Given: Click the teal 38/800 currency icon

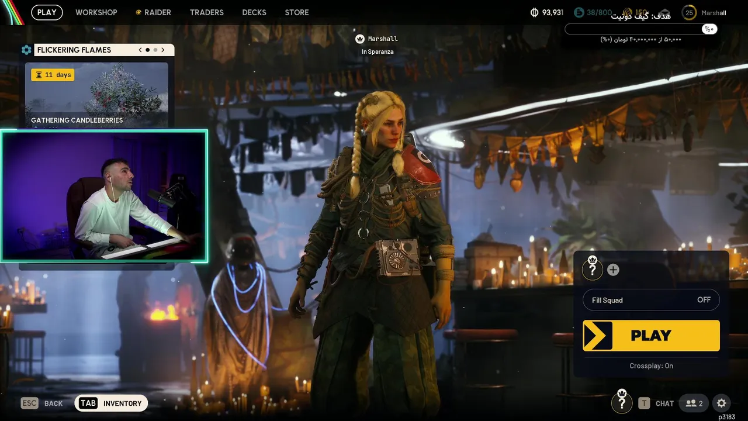Looking at the screenshot, I should [x=579, y=12].
